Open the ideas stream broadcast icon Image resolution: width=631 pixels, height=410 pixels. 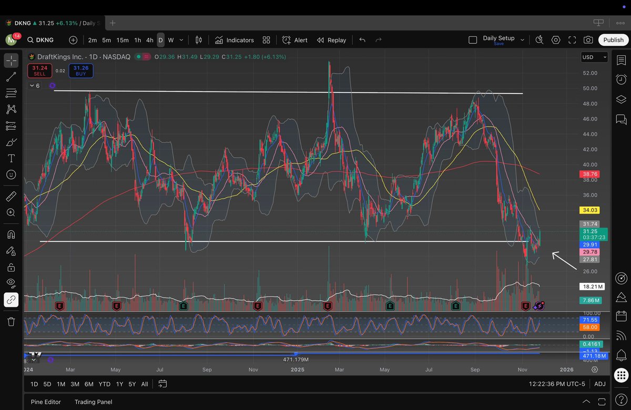tap(621, 336)
